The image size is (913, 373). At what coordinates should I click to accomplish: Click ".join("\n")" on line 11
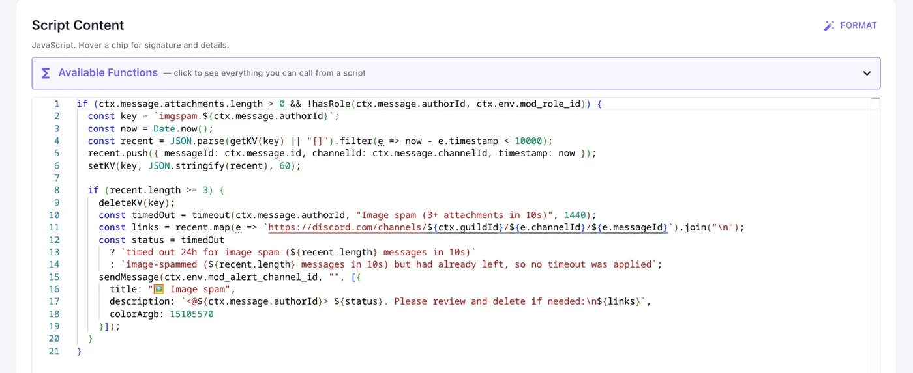tap(706, 227)
